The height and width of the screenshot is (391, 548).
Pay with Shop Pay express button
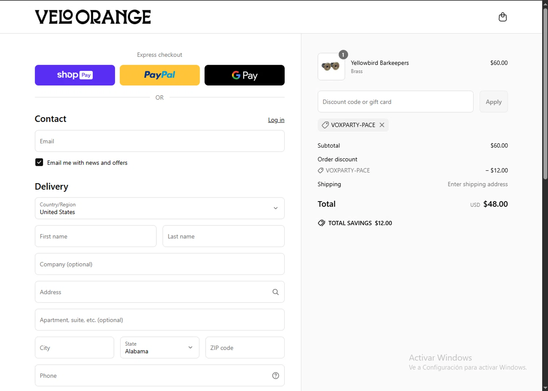[x=75, y=75]
